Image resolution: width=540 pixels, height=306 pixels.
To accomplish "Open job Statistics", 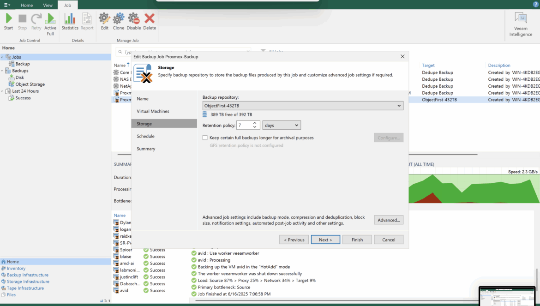I will [x=70, y=22].
